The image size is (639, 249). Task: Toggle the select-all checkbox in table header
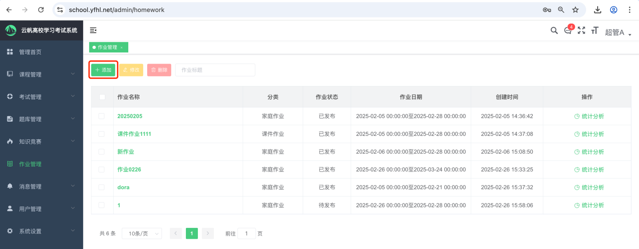[x=102, y=97]
